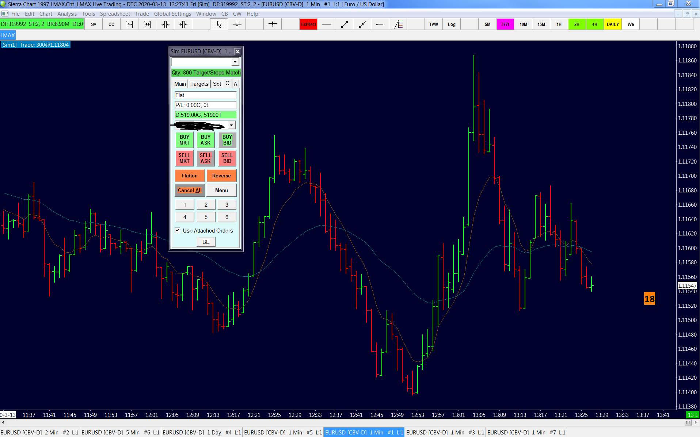
Task: Click the TVW toolbar button
Action: click(434, 24)
